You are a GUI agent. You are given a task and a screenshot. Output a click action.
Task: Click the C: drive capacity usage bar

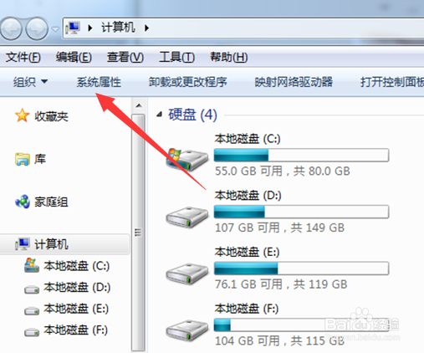click(x=301, y=155)
